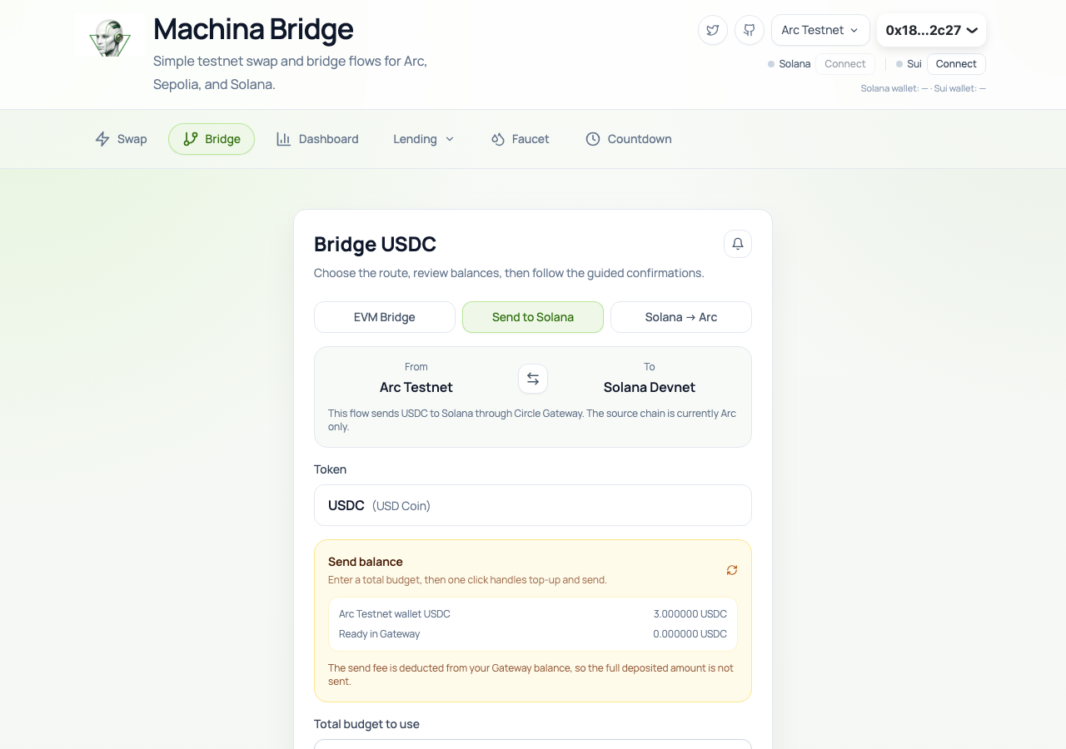Click the 3.000000 USDC wallet balance
1066x749 pixels.
(x=690, y=614)
